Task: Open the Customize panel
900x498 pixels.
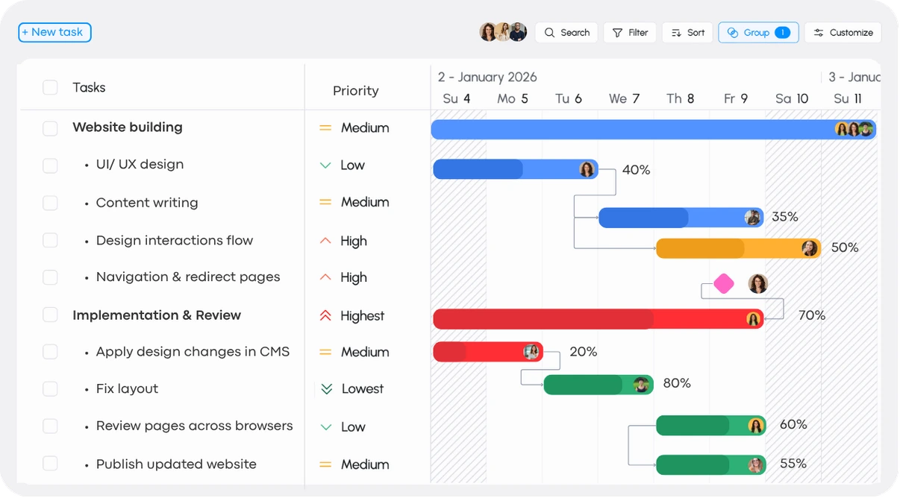Action: point(843,32)
